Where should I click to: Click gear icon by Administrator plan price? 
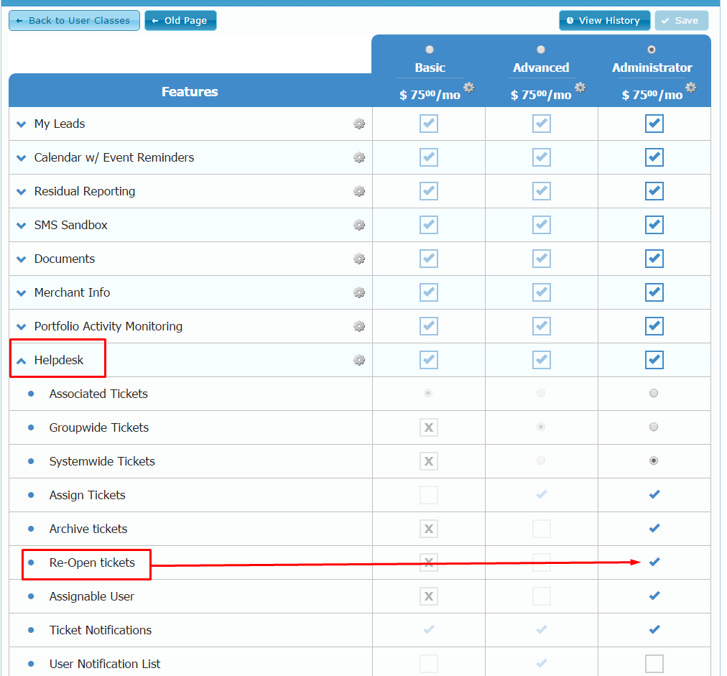[x=690, y=88]
